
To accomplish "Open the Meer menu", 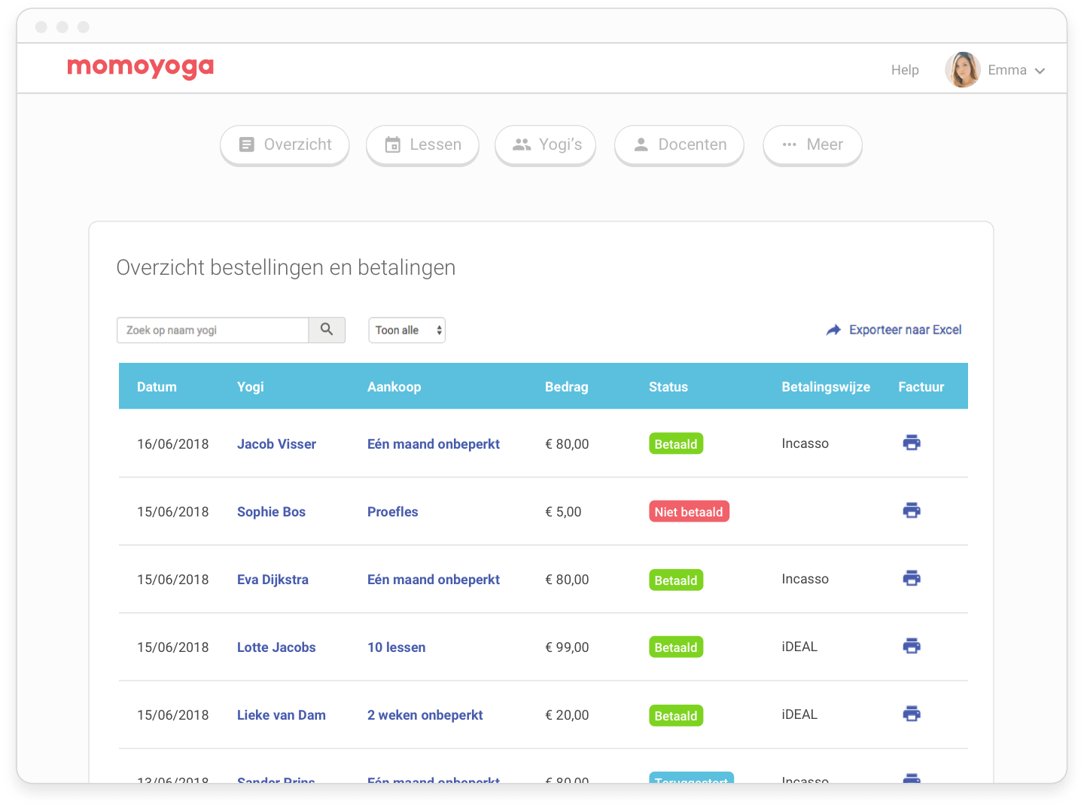I will [812, 145].
